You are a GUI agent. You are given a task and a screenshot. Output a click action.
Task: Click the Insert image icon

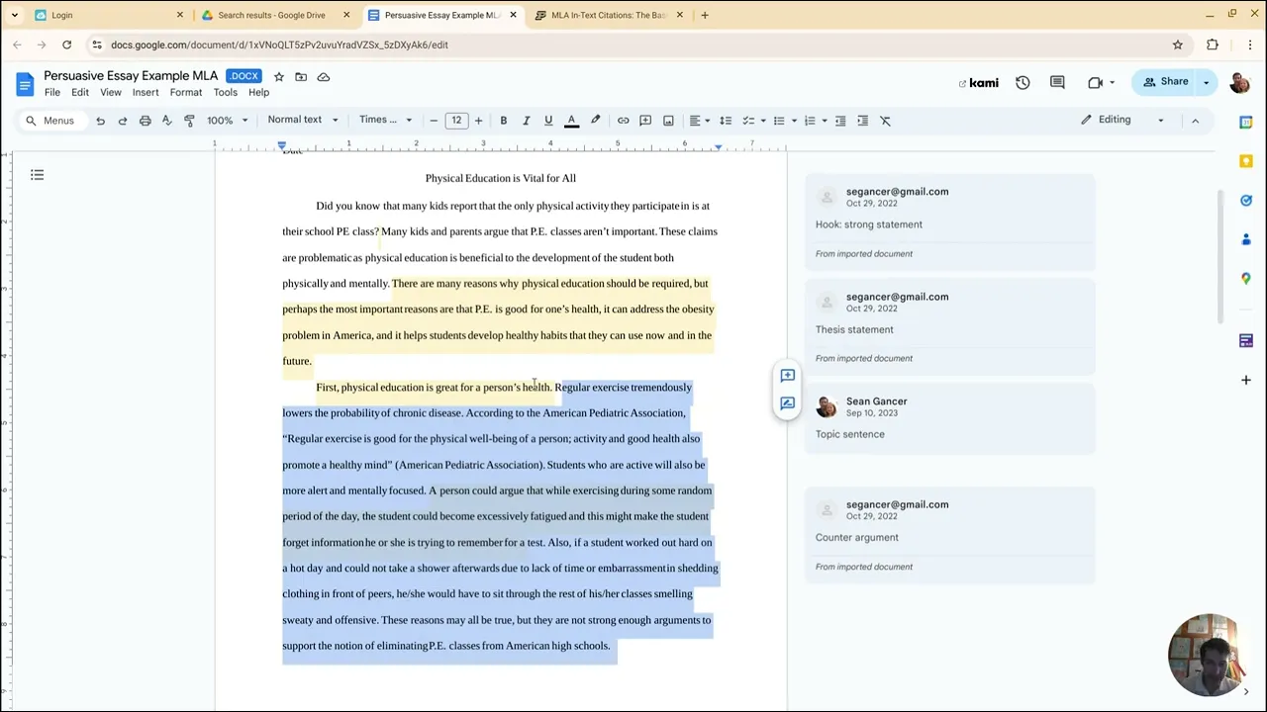click(x=668, y=121)
